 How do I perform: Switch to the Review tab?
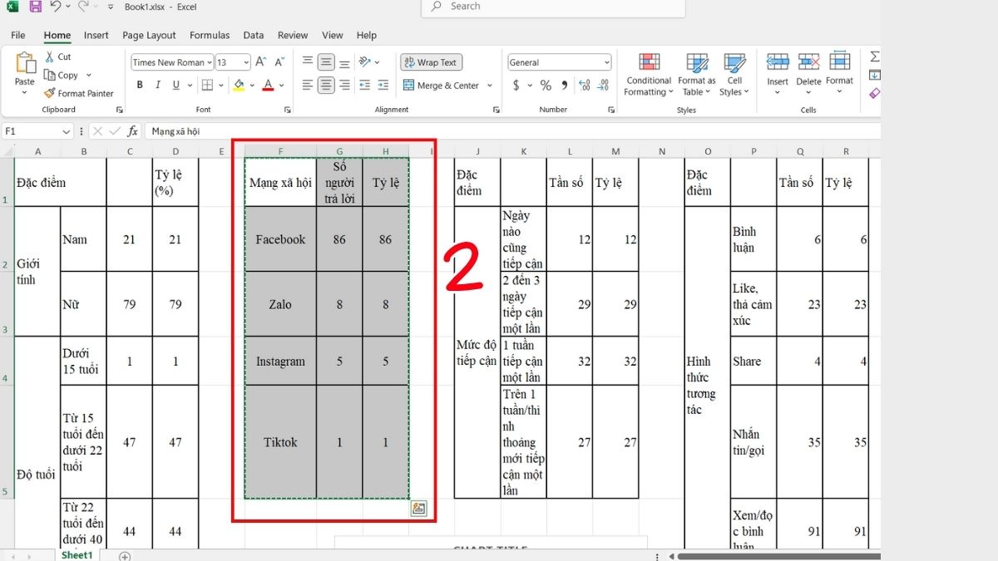(x=293, y=35)
